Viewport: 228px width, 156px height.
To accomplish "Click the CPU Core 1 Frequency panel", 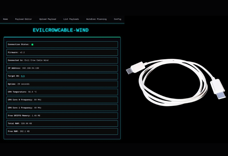I will point(62,108).
